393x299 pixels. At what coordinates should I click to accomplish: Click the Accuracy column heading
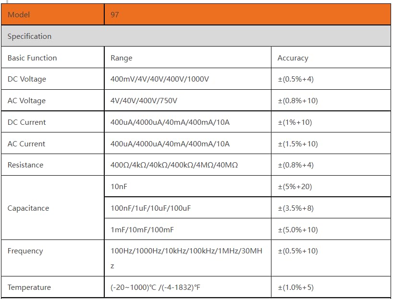293,58
